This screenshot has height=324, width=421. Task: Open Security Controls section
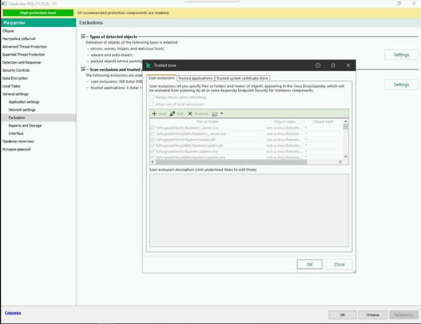tap(16, 70)
